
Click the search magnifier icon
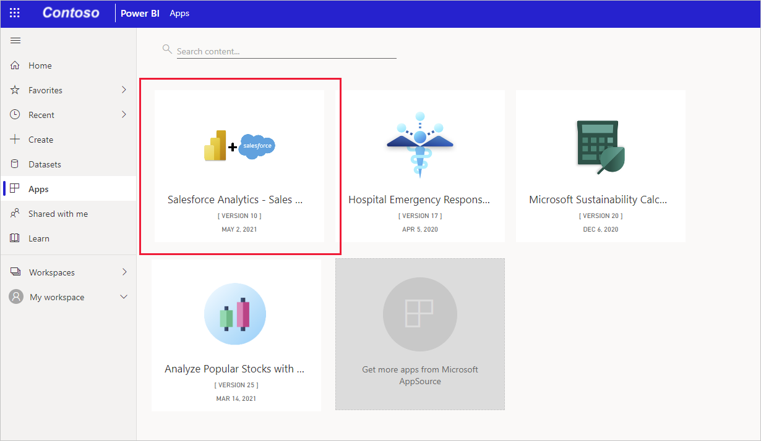click(x=167, y=49)
